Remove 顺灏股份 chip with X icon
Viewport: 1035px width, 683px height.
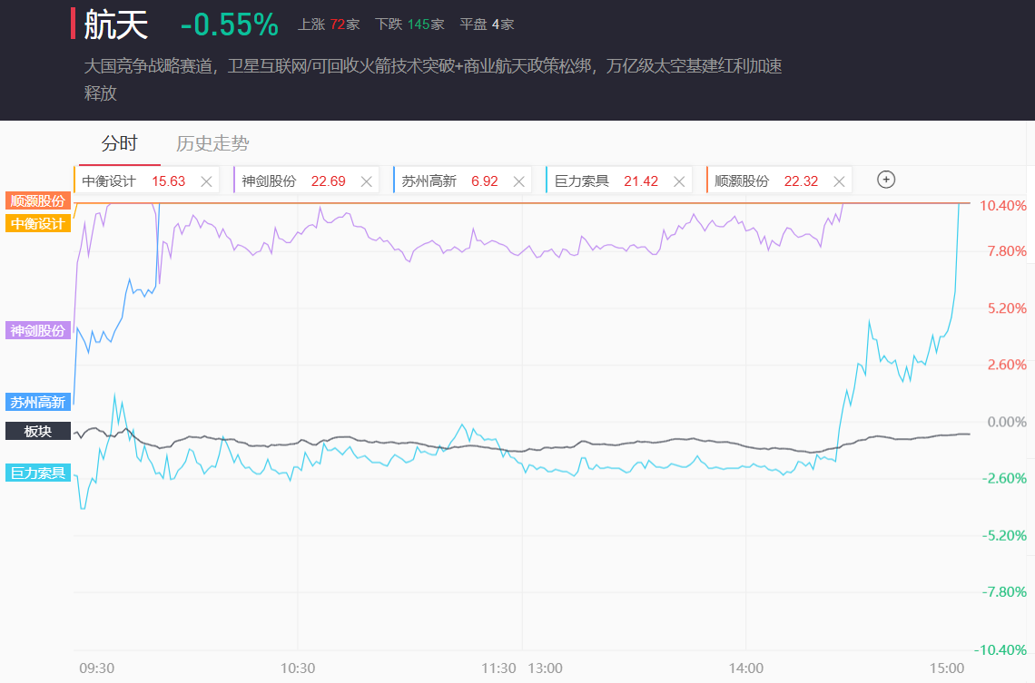[x=837, y=181]
